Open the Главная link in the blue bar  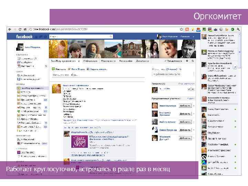pos(185,37)
